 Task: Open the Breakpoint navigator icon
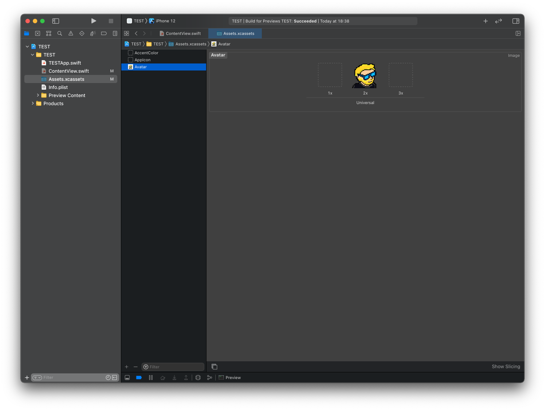click(x=104, y=34)
